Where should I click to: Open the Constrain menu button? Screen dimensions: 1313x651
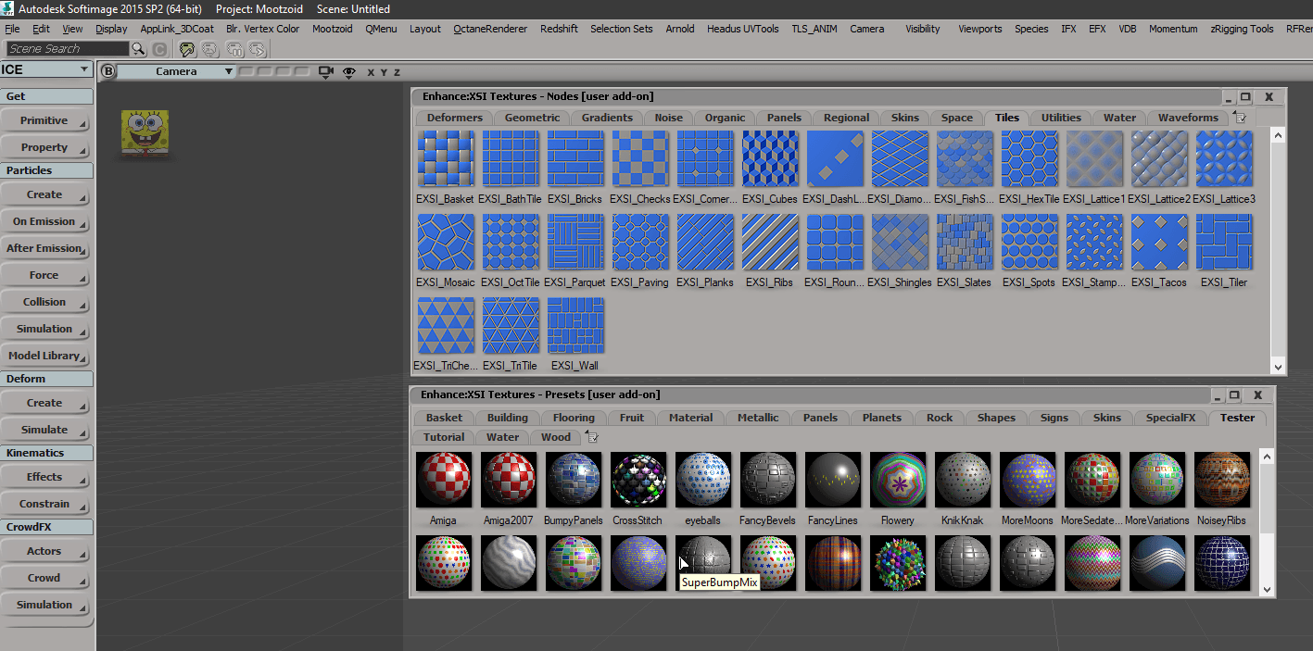pos(45,504)
